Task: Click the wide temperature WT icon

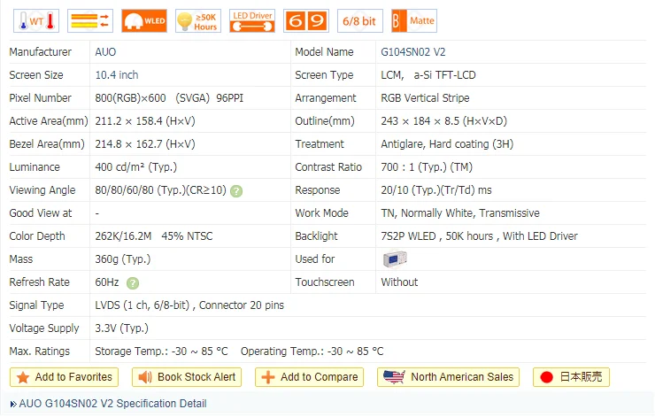Action: tap(36, 21)
